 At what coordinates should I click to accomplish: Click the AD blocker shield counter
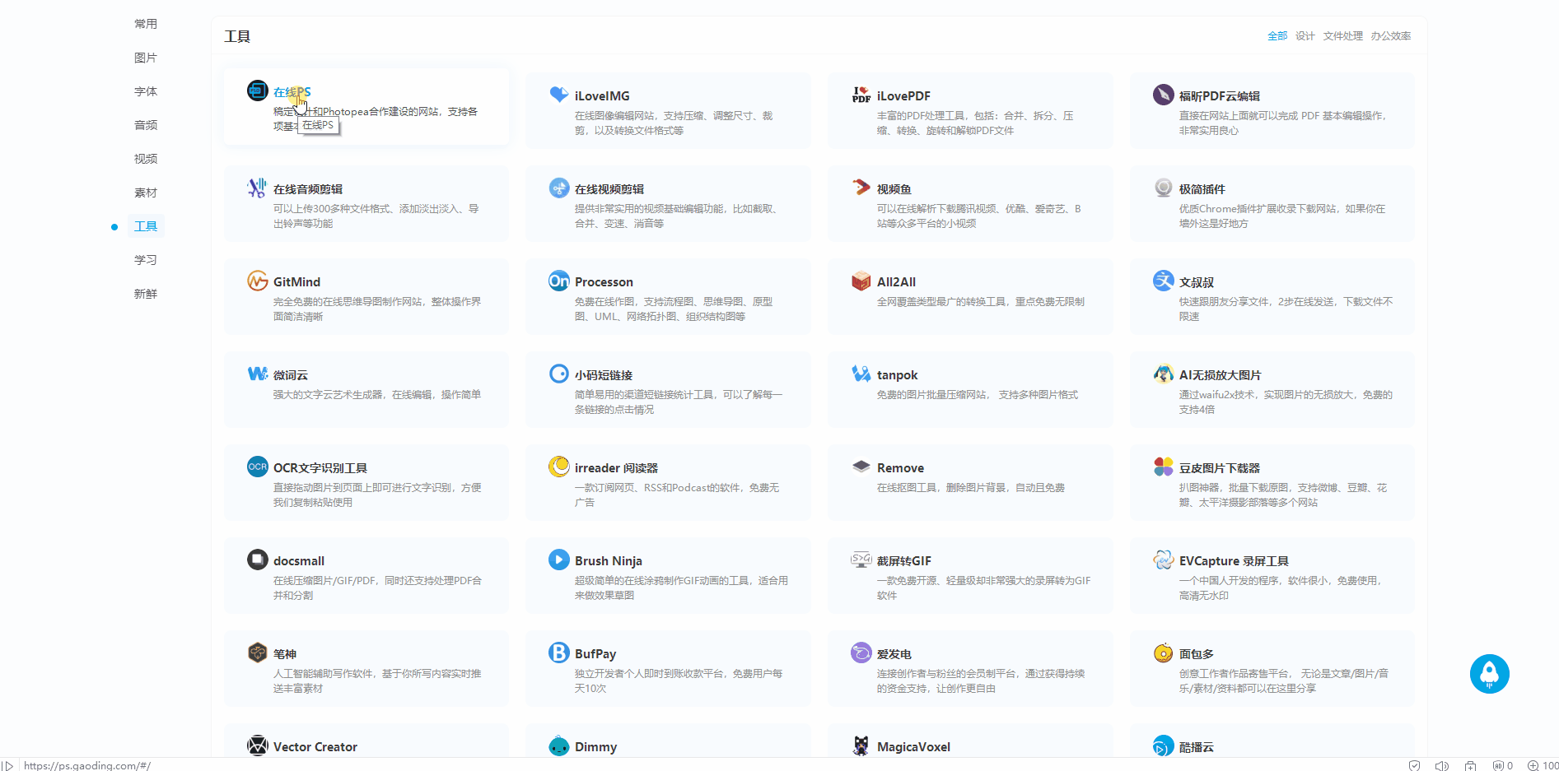1503,765
